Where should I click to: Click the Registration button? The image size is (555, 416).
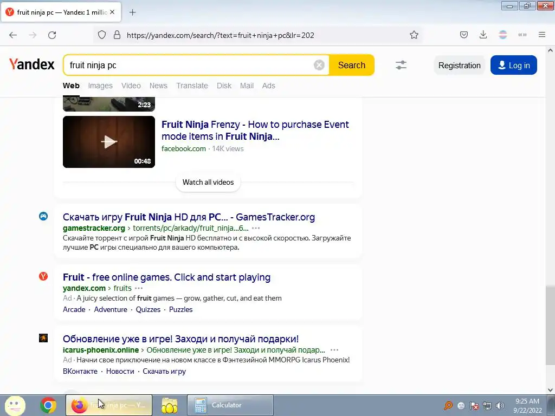[x=460, y=66]
